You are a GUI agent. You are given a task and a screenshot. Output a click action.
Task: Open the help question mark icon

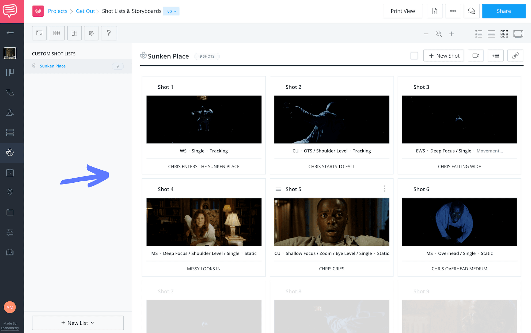[x=109, y=33]
